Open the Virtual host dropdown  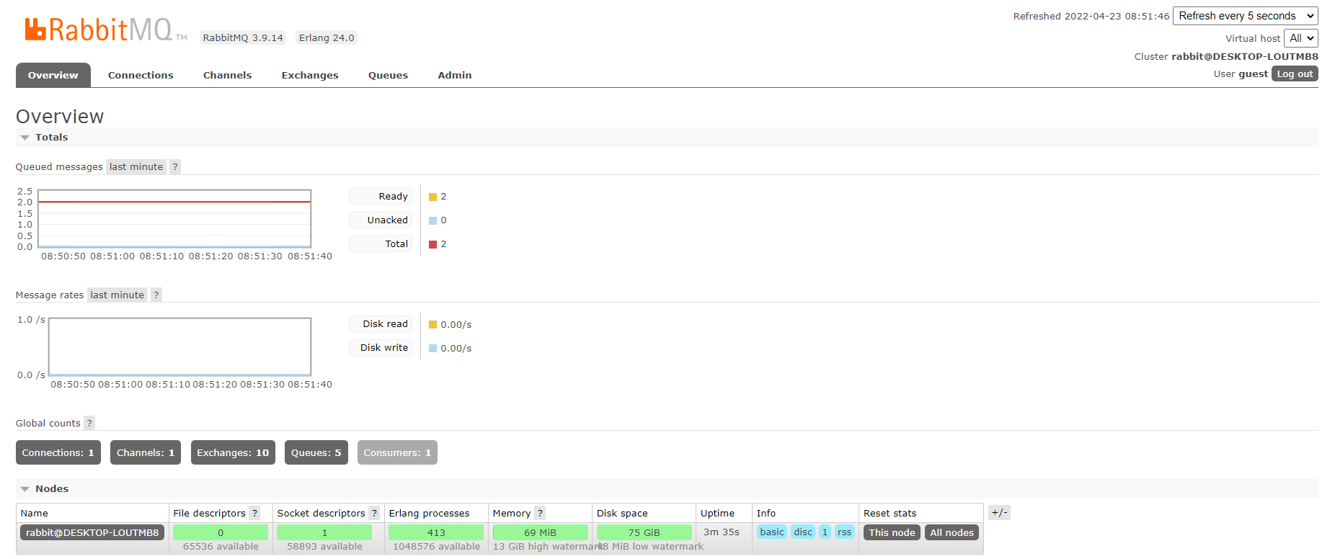1301,38
